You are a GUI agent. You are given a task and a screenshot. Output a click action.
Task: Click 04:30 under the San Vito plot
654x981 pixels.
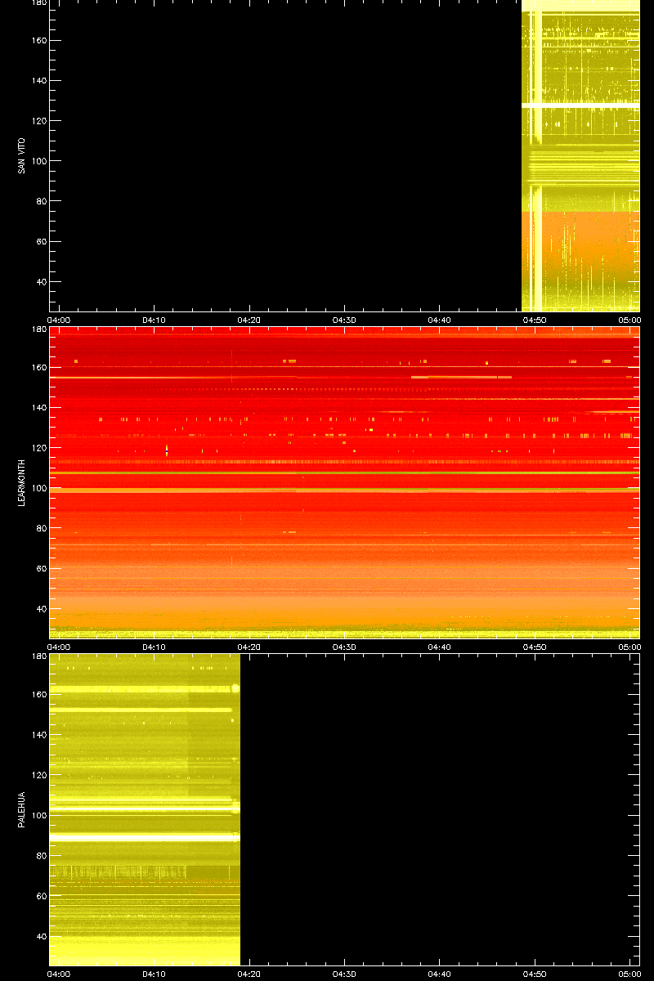344,320
